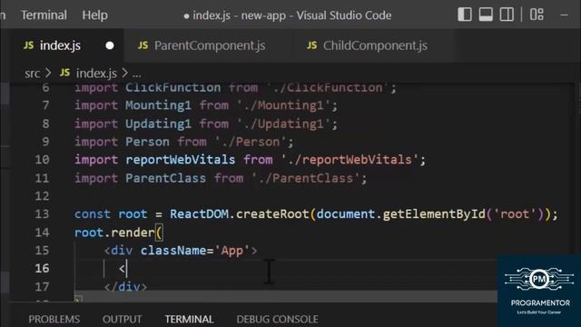
Task: Open the Help menu
Action: click(x=94, y=15)
